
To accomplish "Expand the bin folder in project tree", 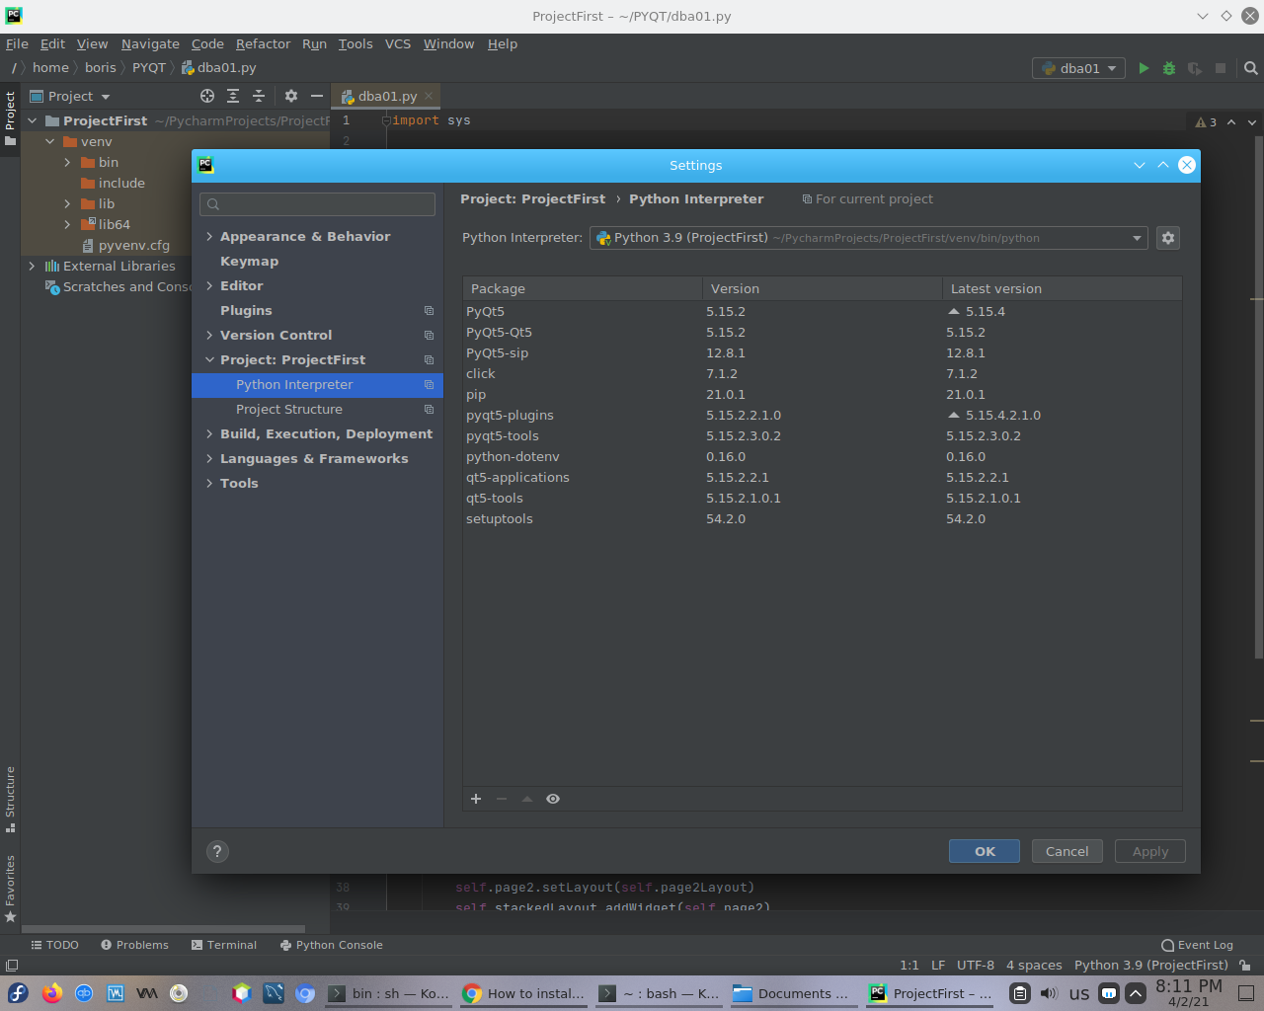I will tap(67, 163).
